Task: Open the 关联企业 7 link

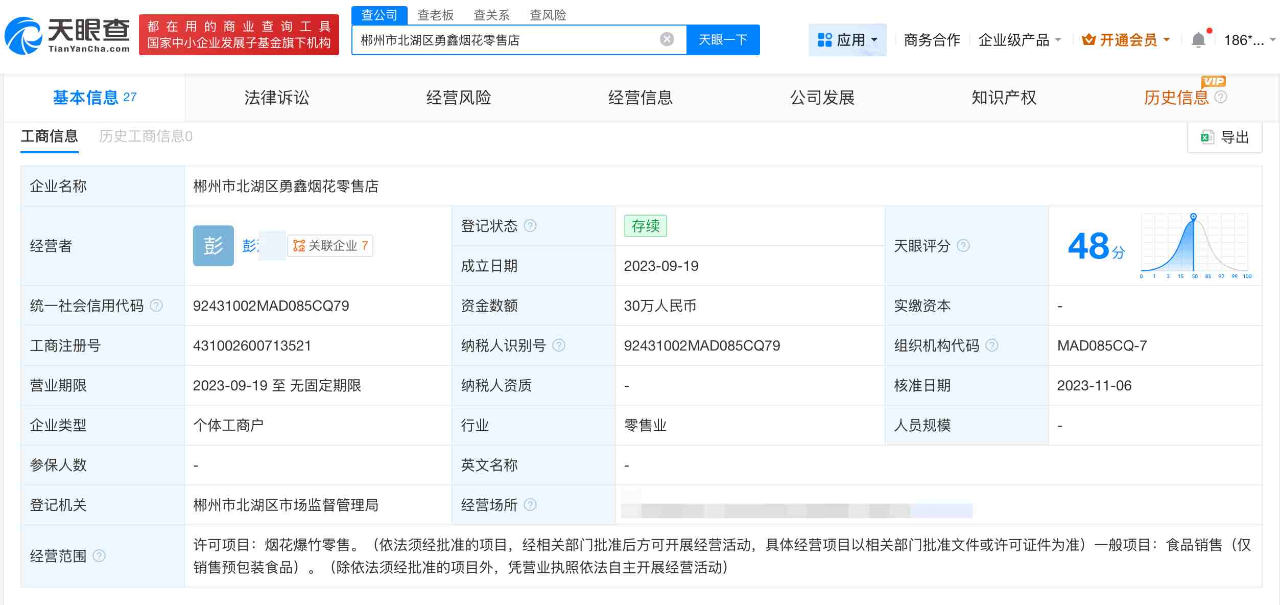Action: click(329, 246)
